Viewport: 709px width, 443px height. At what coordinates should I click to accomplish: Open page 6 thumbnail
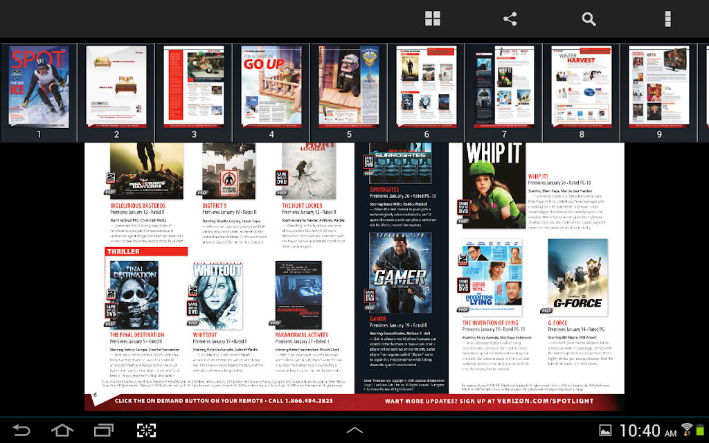coord(427,87)
